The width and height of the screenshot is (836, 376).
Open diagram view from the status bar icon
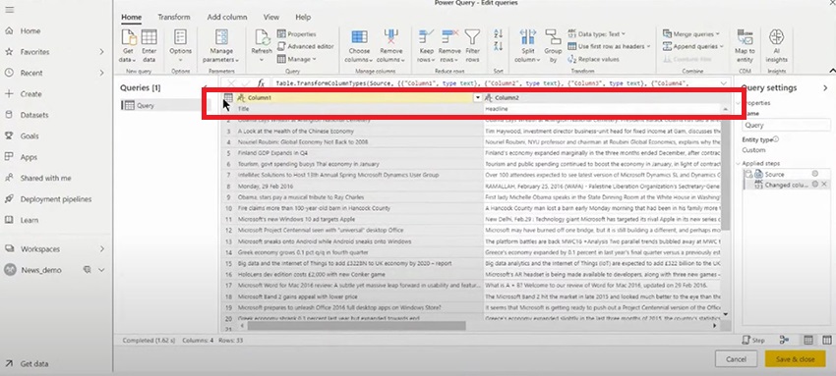784,340
